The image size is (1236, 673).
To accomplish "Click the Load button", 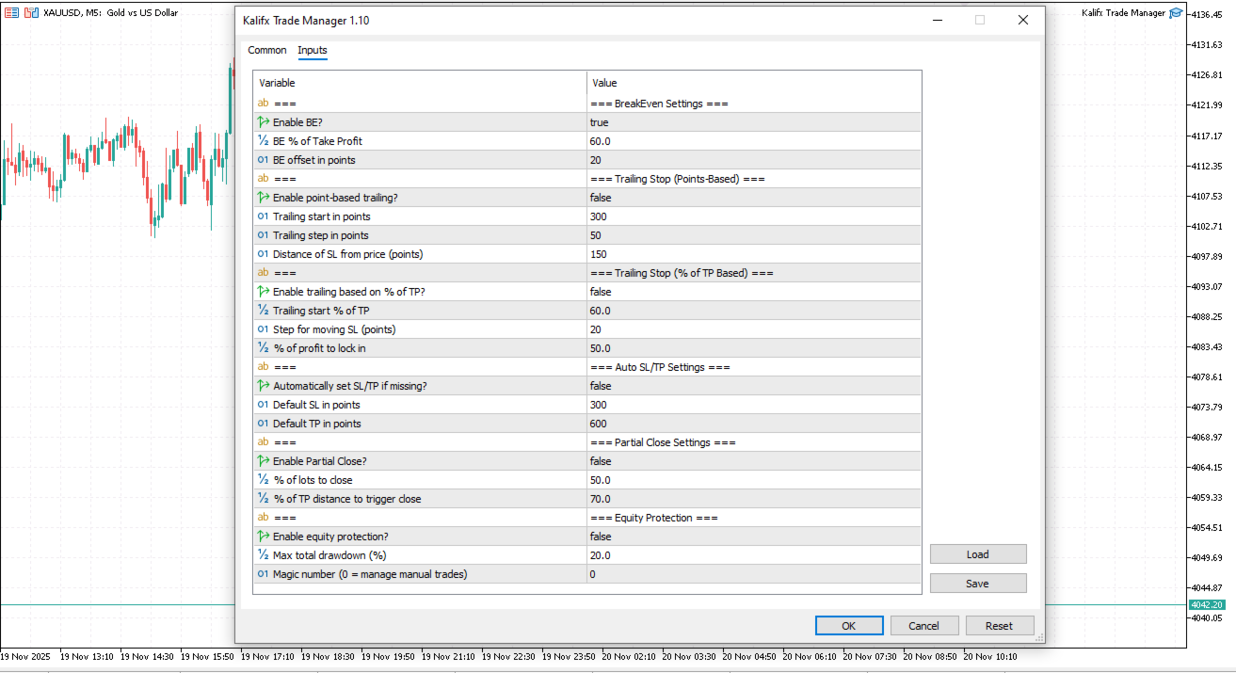I will click(977, 554).
